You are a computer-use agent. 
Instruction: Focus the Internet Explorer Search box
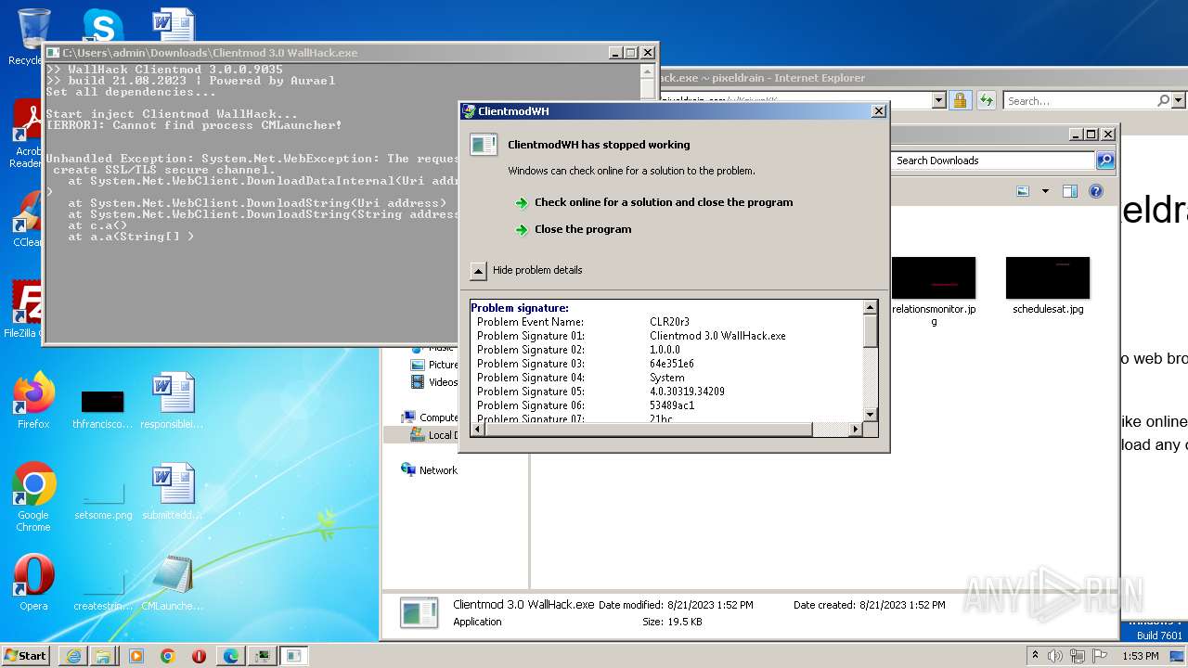[1079, 100]
